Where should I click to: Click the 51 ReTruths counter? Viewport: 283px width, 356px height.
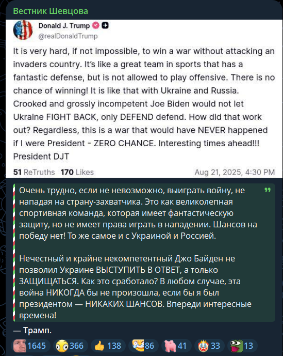34,173
